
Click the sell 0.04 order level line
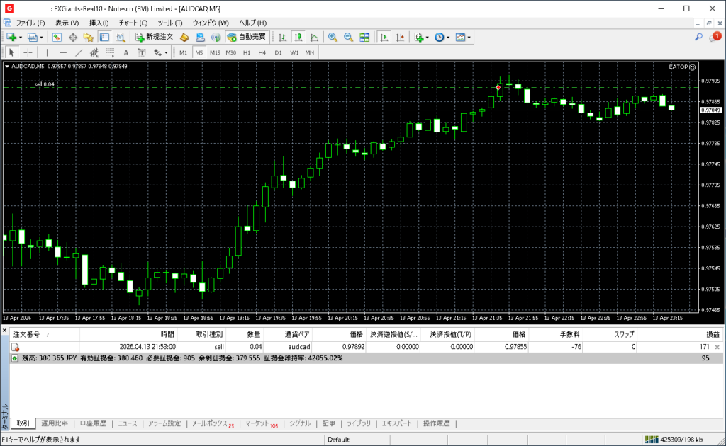(213, 88)
